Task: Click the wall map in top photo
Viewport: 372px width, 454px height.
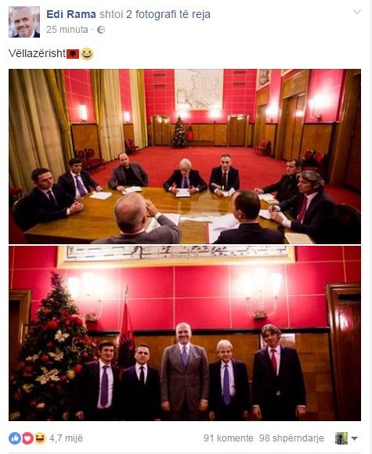Action: (198, 89)
